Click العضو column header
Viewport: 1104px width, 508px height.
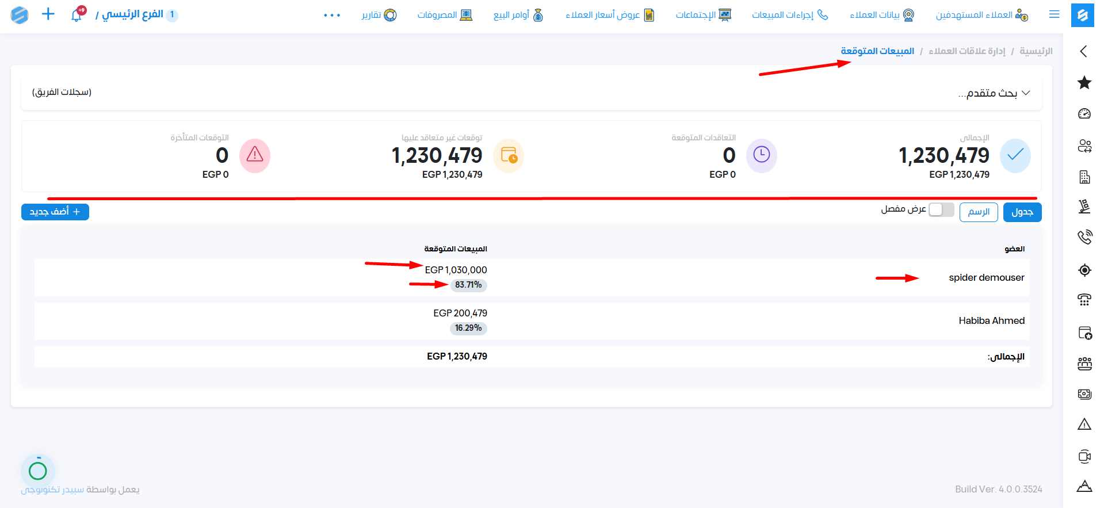coord(1015,249)
